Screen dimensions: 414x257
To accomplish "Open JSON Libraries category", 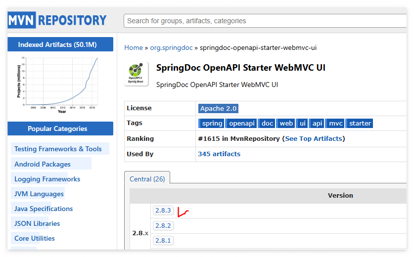I will (37, 223).
